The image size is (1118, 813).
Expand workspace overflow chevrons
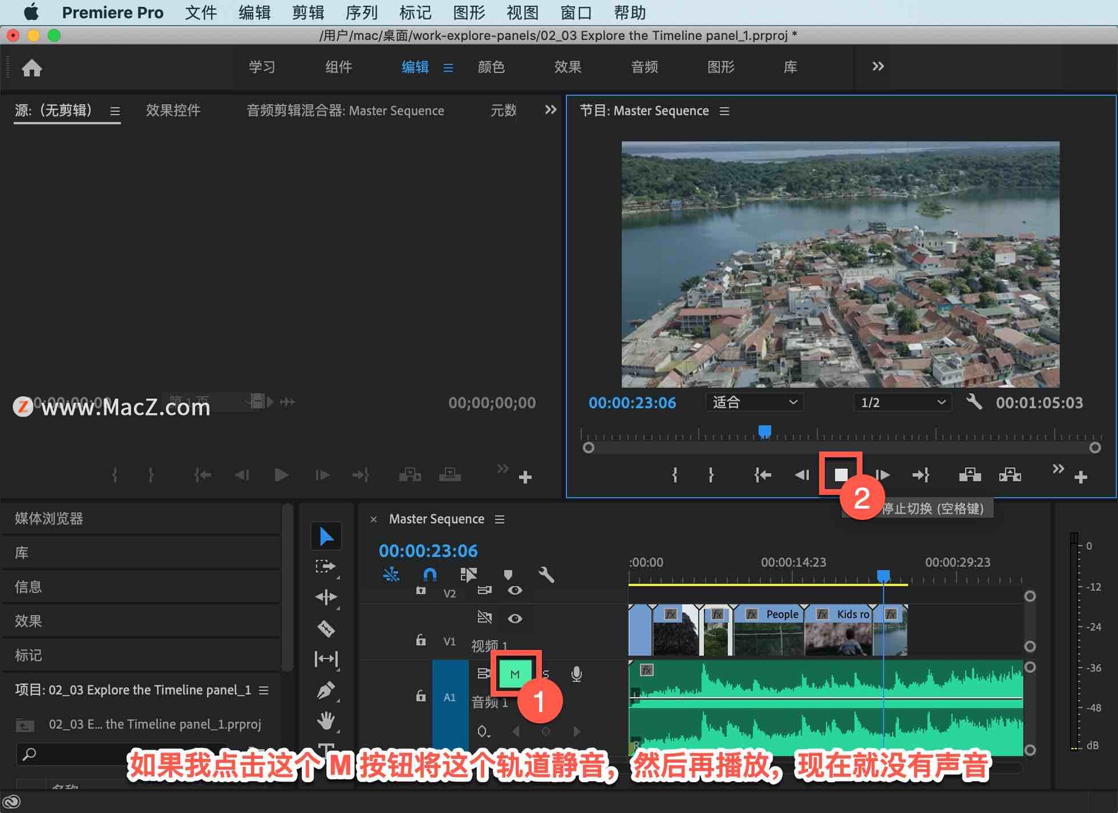[x=878, y=66]
